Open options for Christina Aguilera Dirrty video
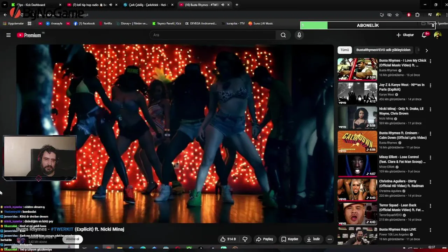 pos(430,182)
